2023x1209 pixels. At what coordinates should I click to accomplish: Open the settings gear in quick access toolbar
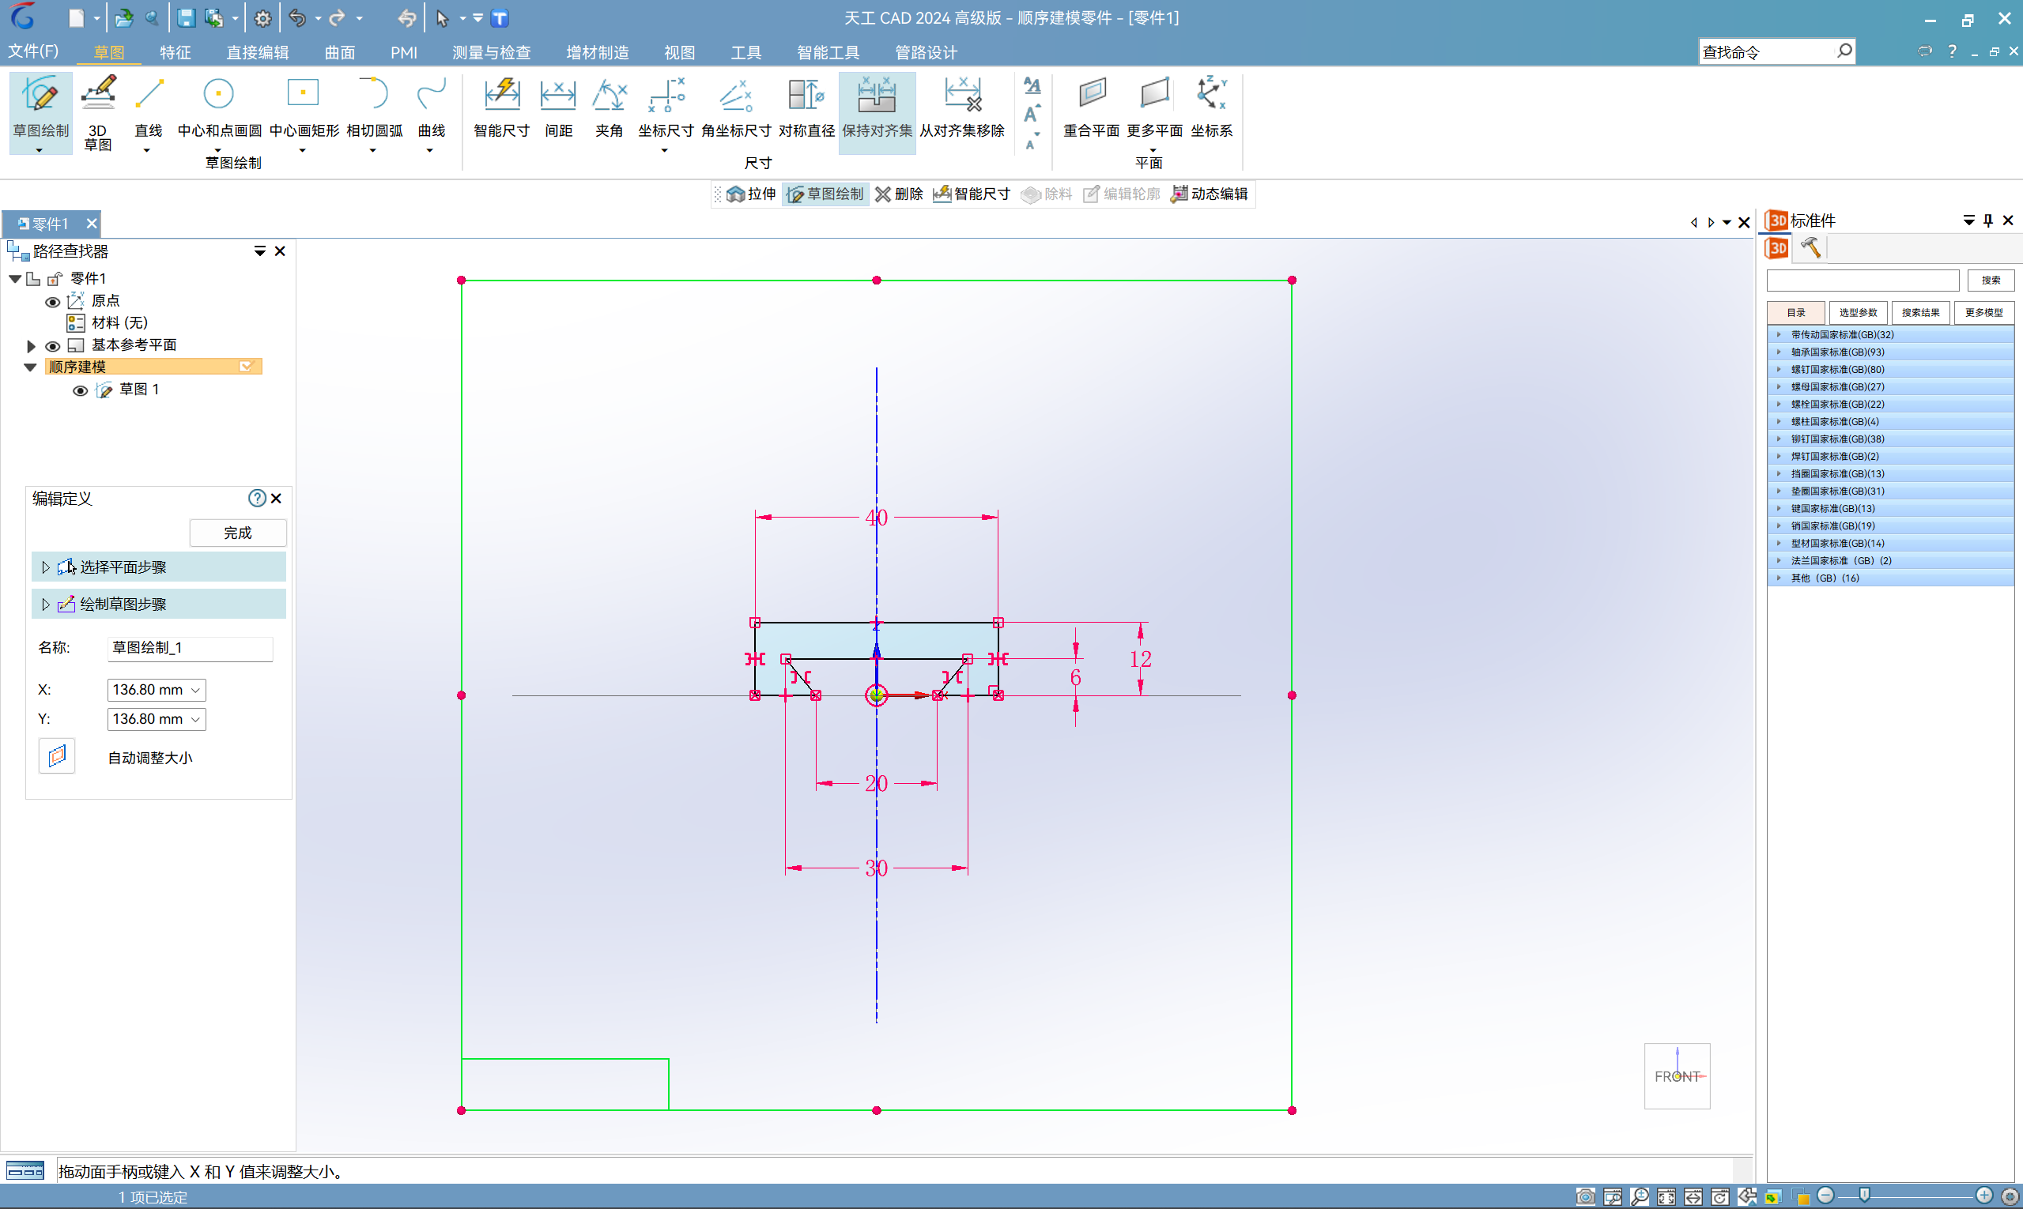(x=262, y=18)
